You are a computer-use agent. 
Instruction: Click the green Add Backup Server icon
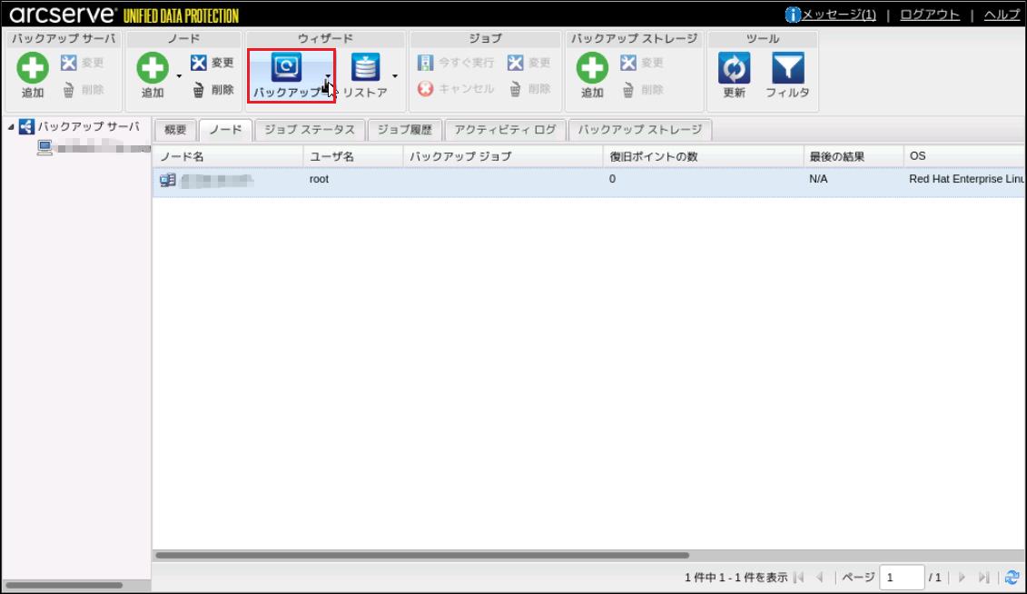point(33,69)
